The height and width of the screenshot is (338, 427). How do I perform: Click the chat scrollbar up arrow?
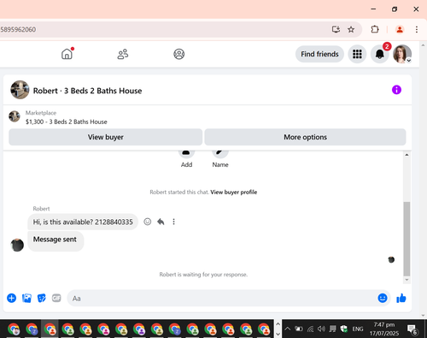pyautogui.click(x=407, y=155)
